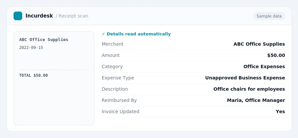
Task: Click the teal Incurdesk logo icon
Action: 18,16
